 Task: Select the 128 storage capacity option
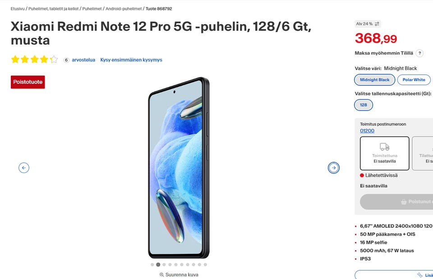point(364,105)
